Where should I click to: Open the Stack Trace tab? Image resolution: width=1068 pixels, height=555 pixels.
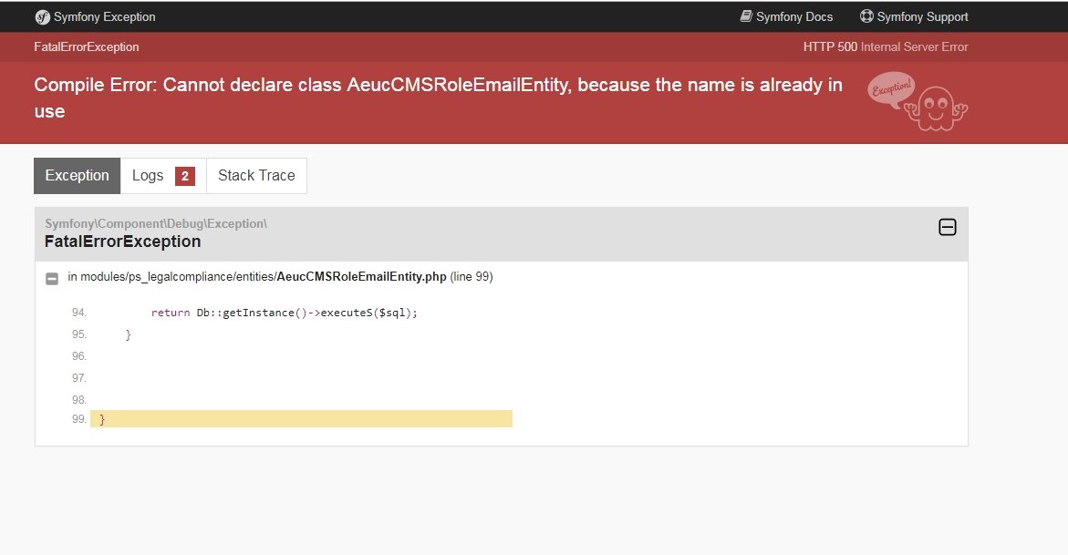pos(256,176)
